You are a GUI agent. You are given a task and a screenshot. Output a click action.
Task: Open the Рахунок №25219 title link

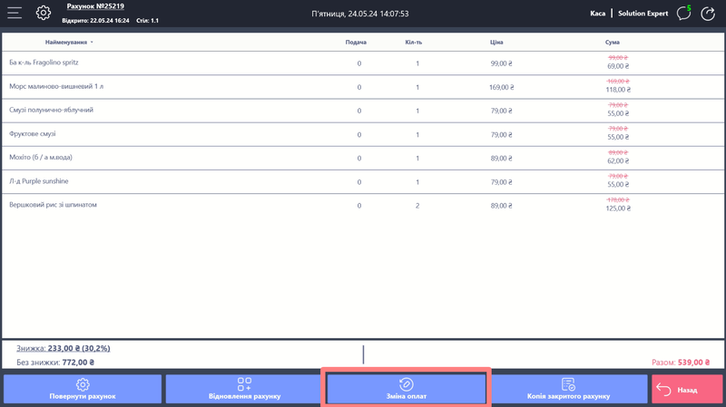click(x=95, y=6)
